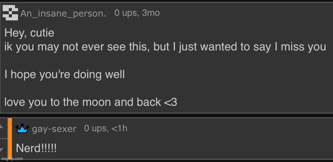
Task: Click An_insane_person's pixelated avatar icon
Action: 10,13
